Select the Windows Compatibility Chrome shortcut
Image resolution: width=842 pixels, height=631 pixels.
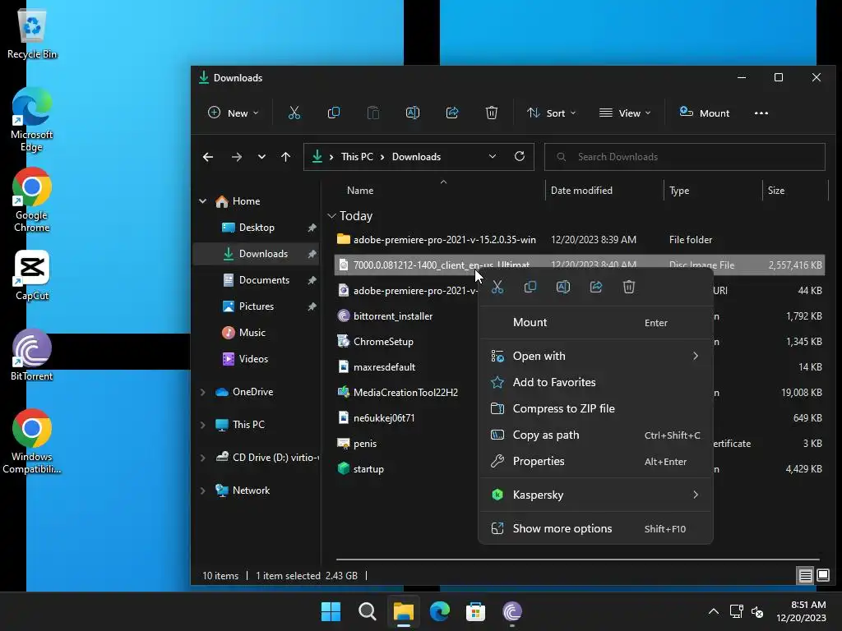(32, 441)
